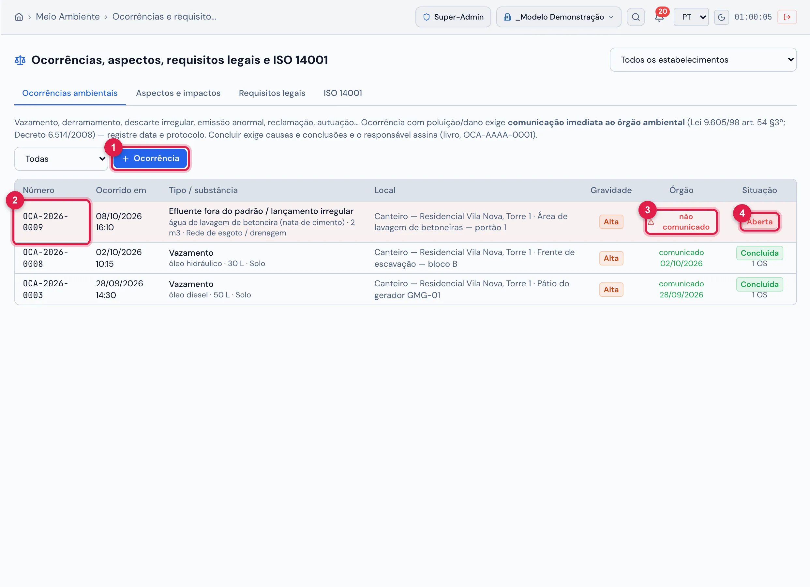Viewport: 810px width, 587px height.
Task: Open the 'Todas' status filter dropdown
Action: click(x=61, y=158)
